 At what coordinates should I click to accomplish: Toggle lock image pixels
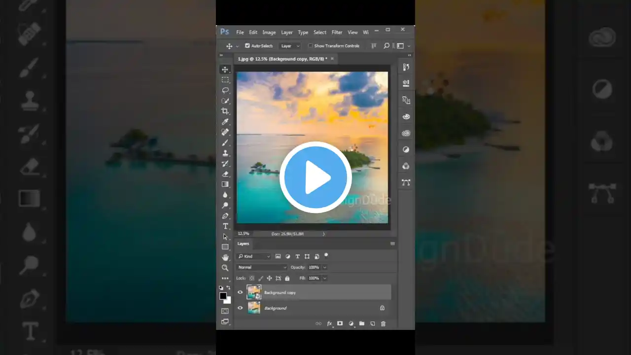[261, 278]
